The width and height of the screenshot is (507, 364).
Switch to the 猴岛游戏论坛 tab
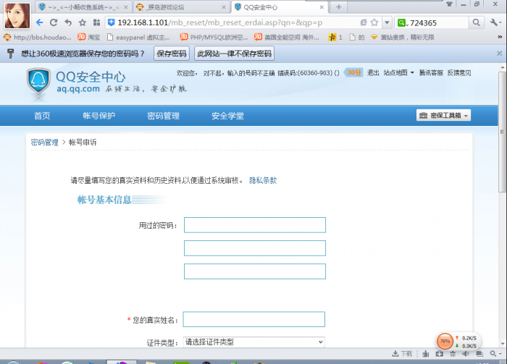181,7
